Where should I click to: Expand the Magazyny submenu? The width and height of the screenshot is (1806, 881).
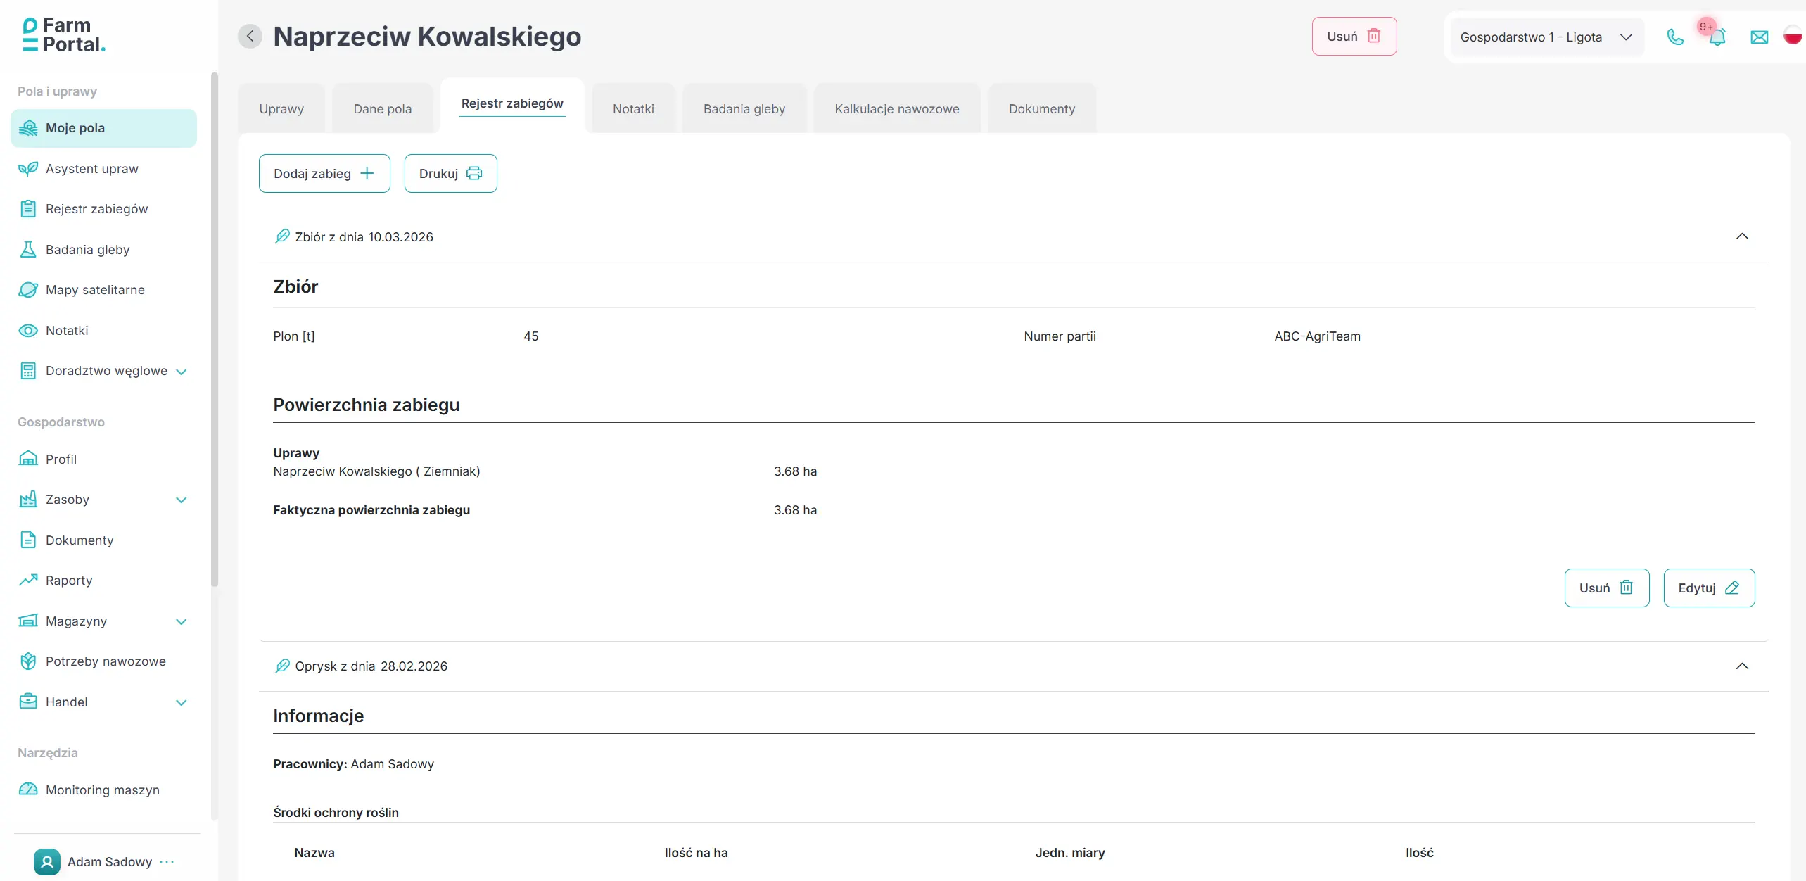tap(182, 622)
